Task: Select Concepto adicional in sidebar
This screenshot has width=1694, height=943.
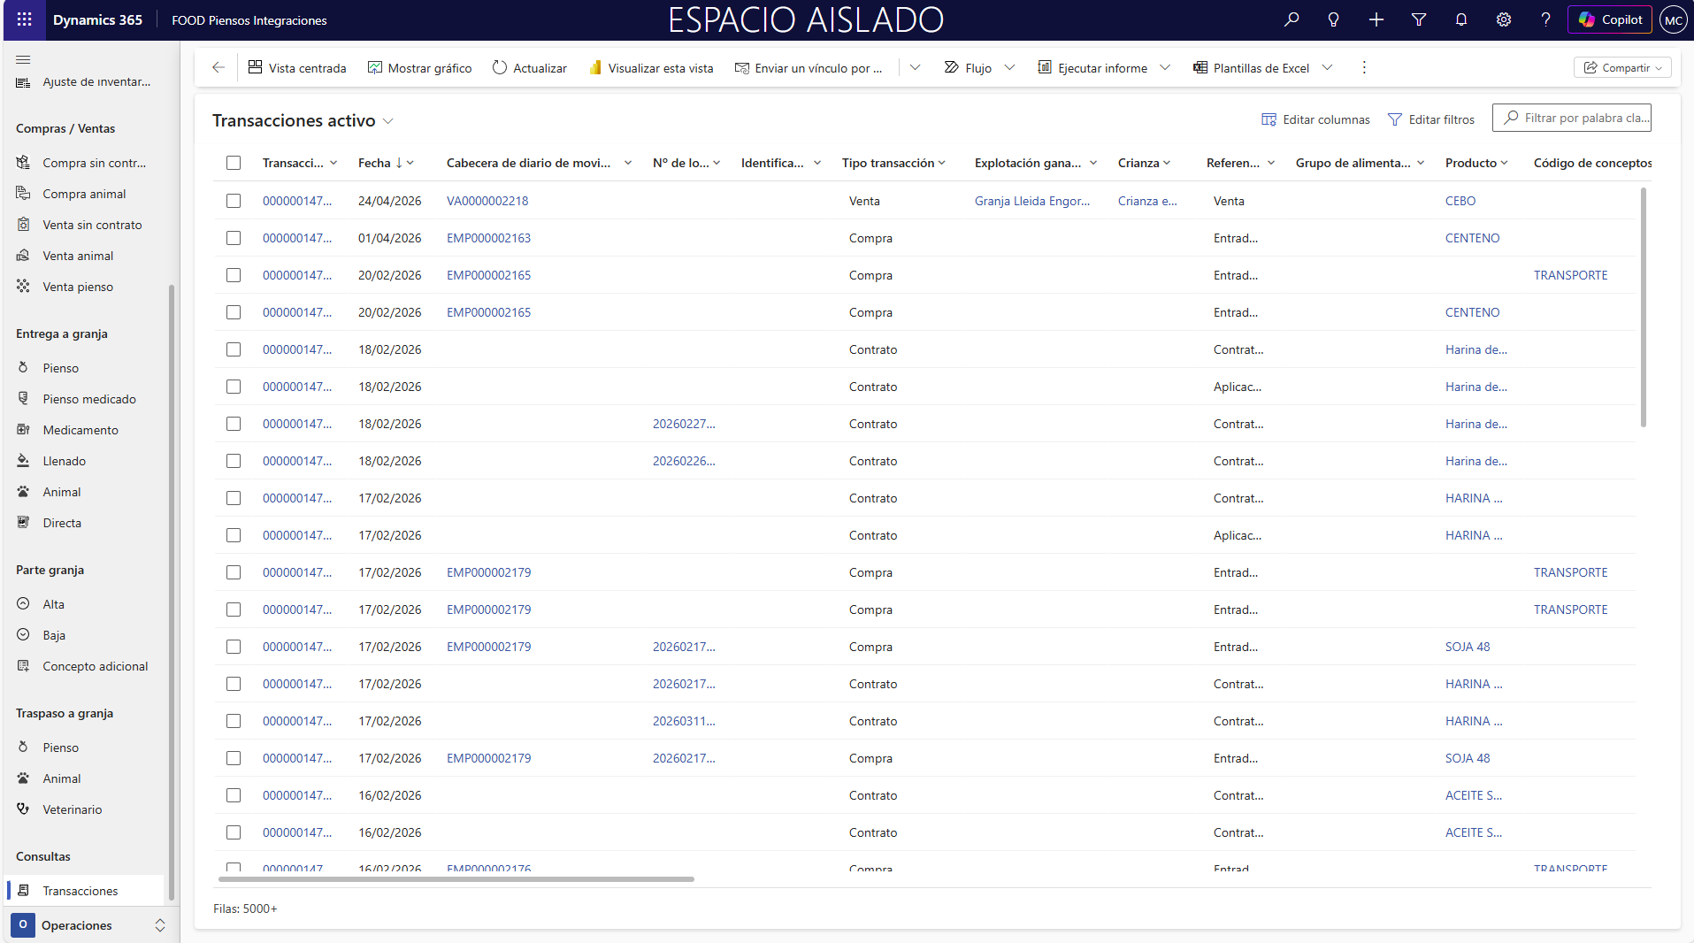Action: [x=95, y=666]
